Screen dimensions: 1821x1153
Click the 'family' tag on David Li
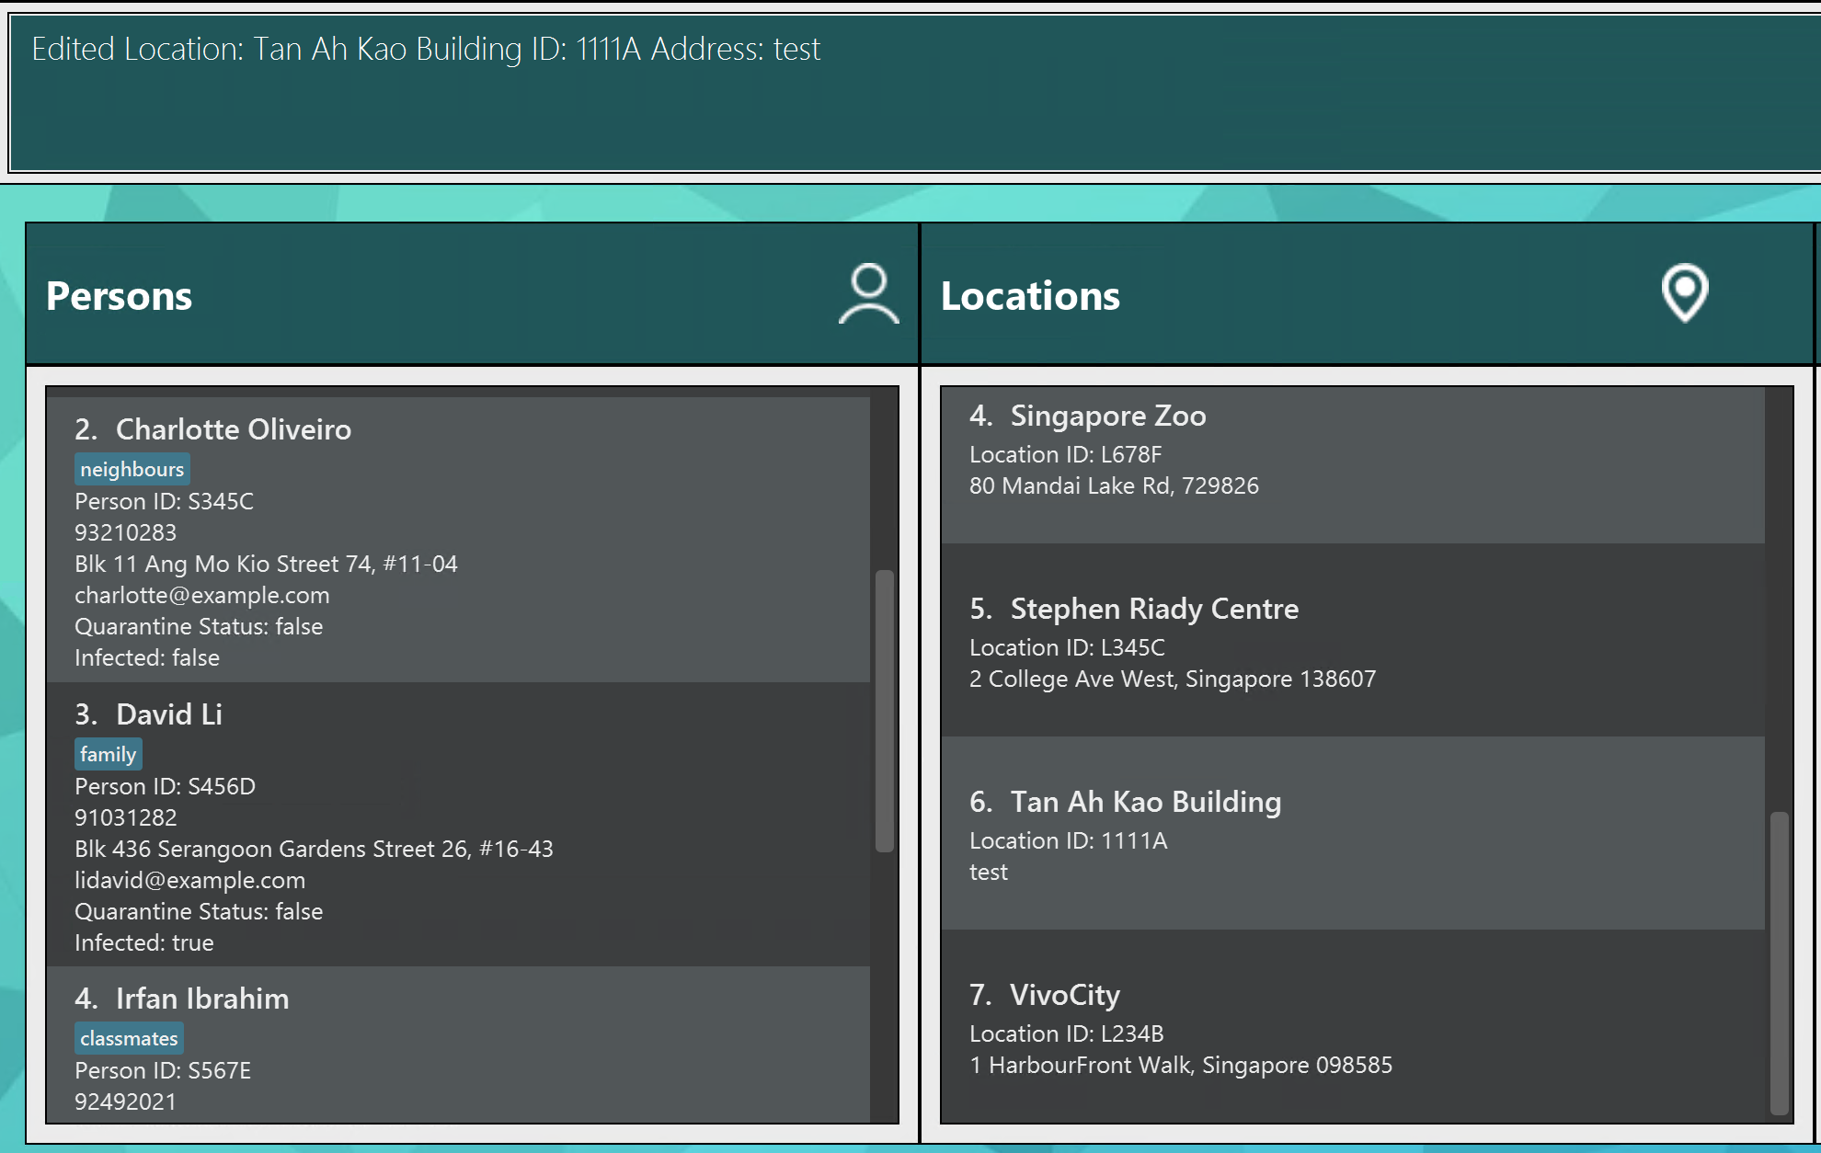[108, 754]
